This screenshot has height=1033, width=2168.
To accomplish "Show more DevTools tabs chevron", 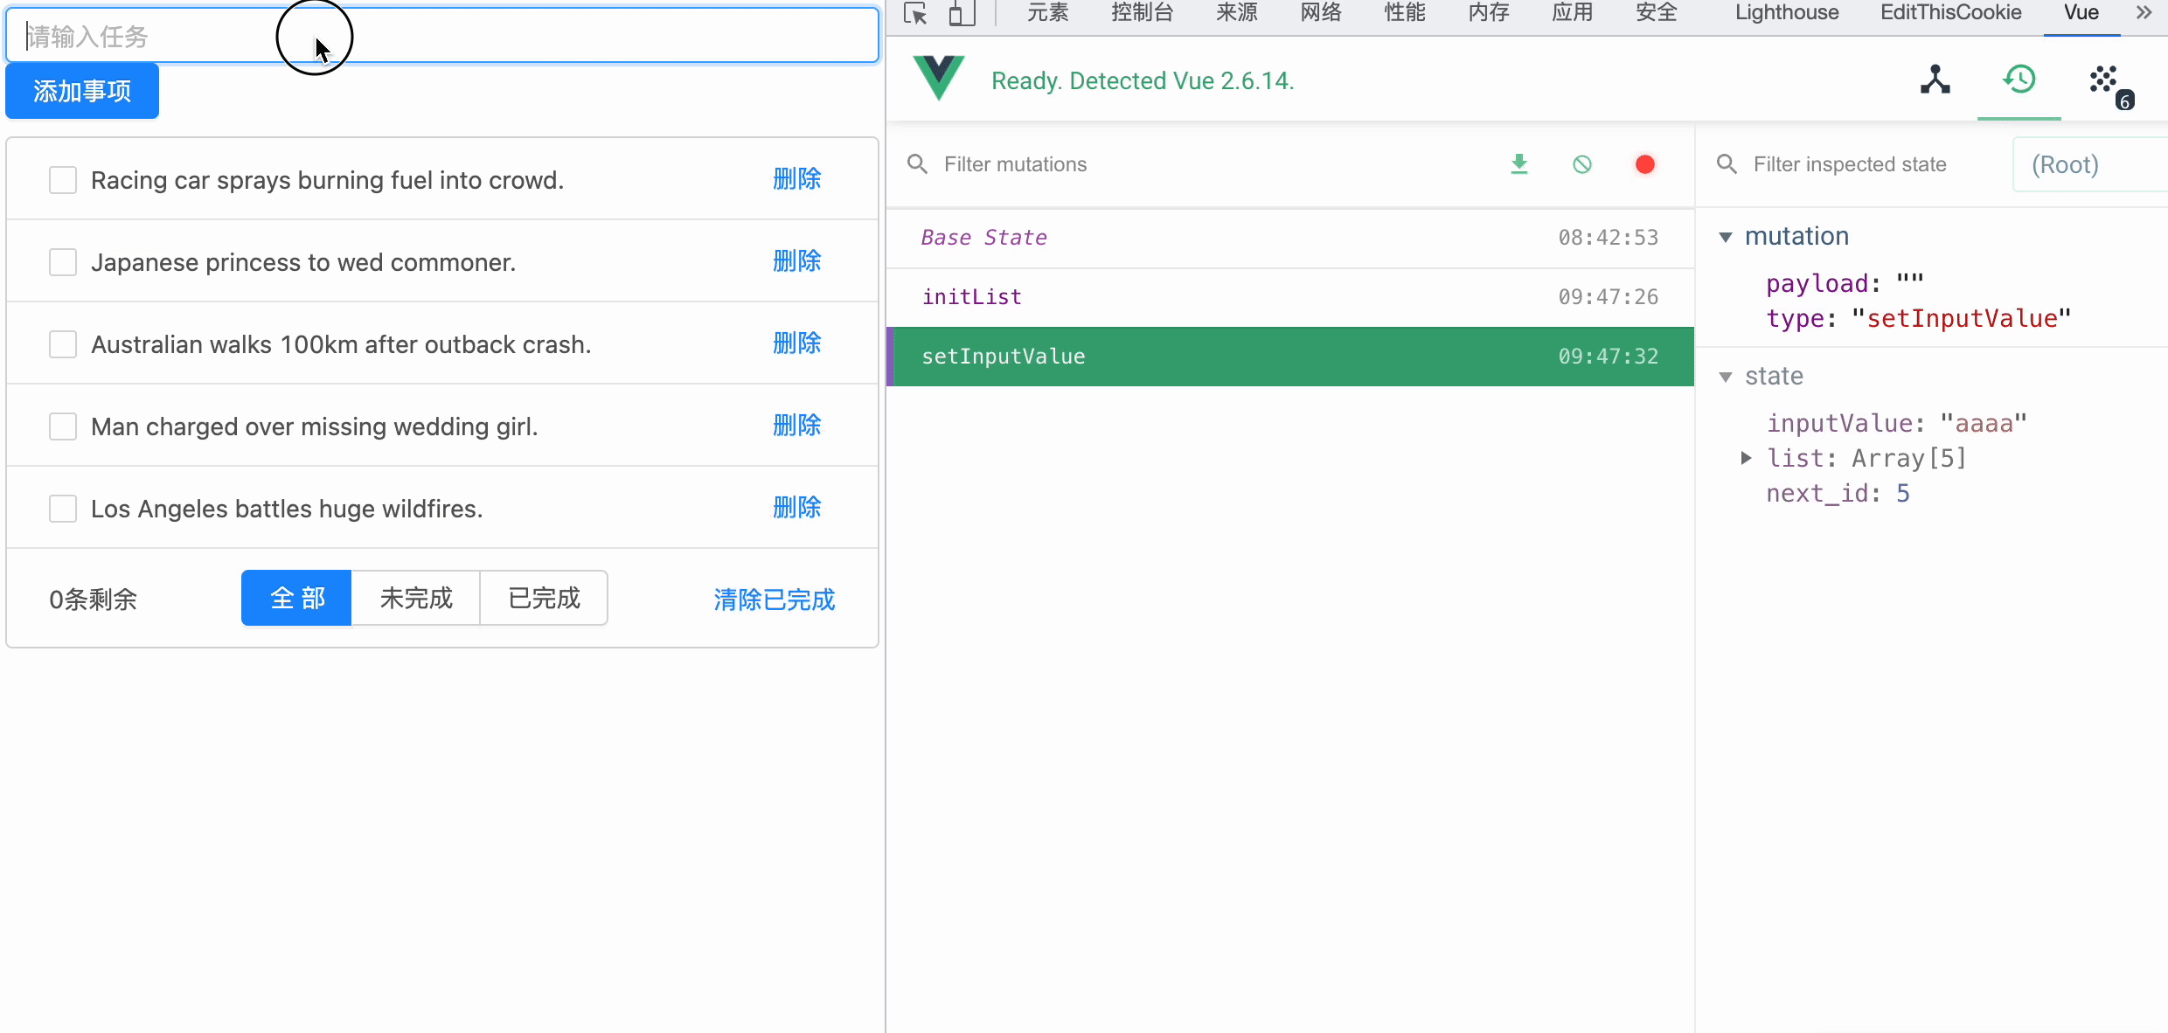I will pos(2144,13).
